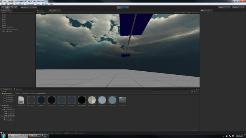Select the Eerie Skybox material

pyautogui.click(x=41, y=101)
